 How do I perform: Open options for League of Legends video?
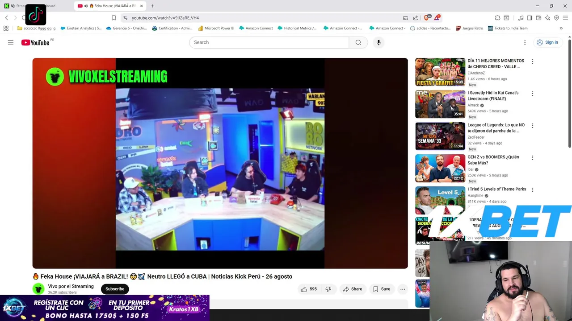coord(532,126)
